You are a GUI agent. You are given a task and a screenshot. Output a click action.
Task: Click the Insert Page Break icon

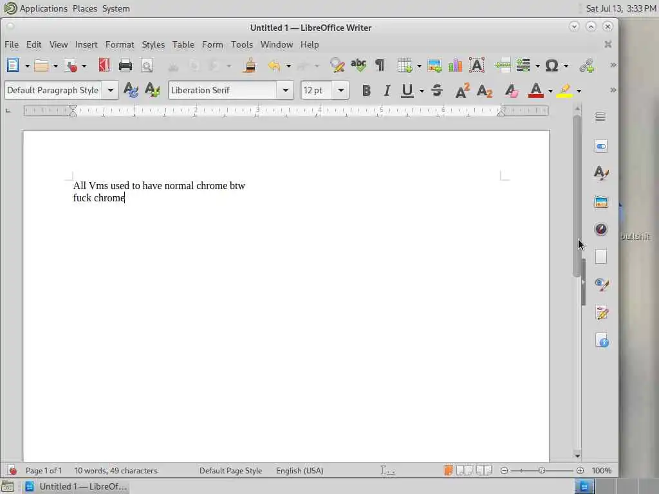click(x=503, y=65)
